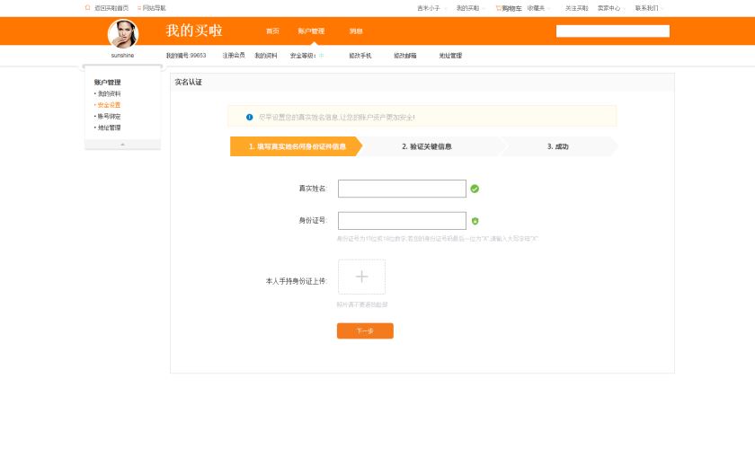This screenshot has height=449, width=755.
Task: Click the plus box to upload ID photo
Action: pos(361,277)
